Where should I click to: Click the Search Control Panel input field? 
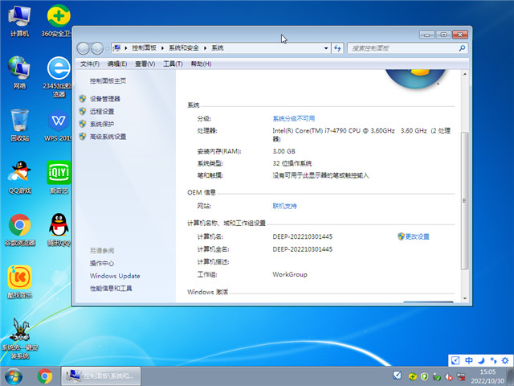400,48
